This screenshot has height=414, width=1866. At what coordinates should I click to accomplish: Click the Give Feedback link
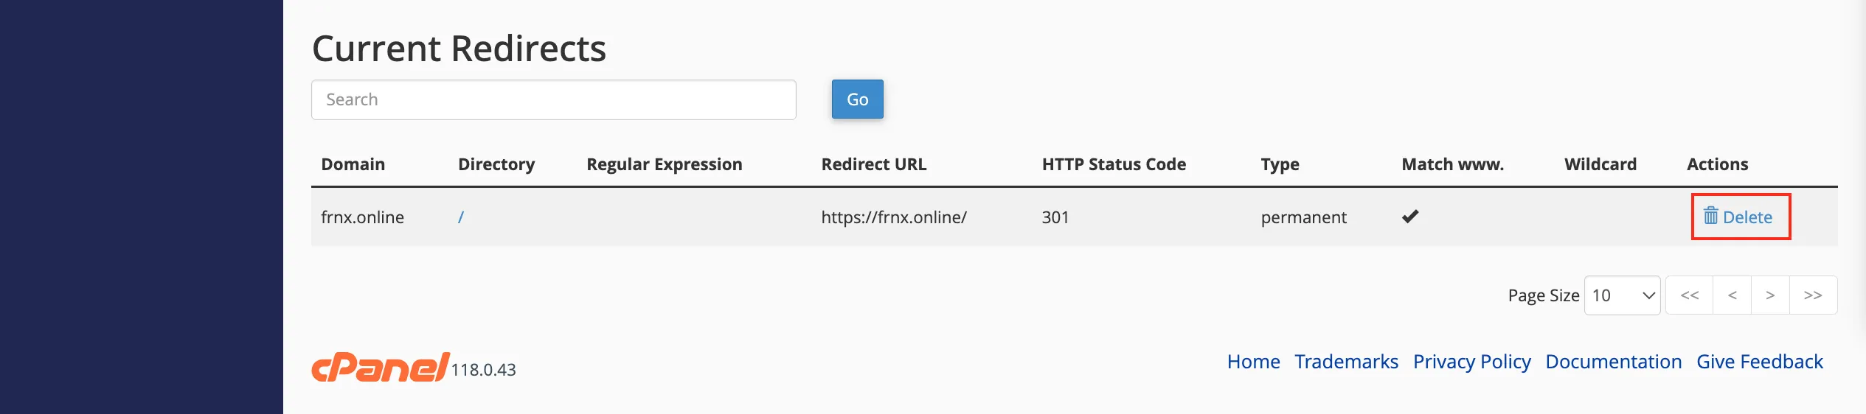click(1759, 362)
